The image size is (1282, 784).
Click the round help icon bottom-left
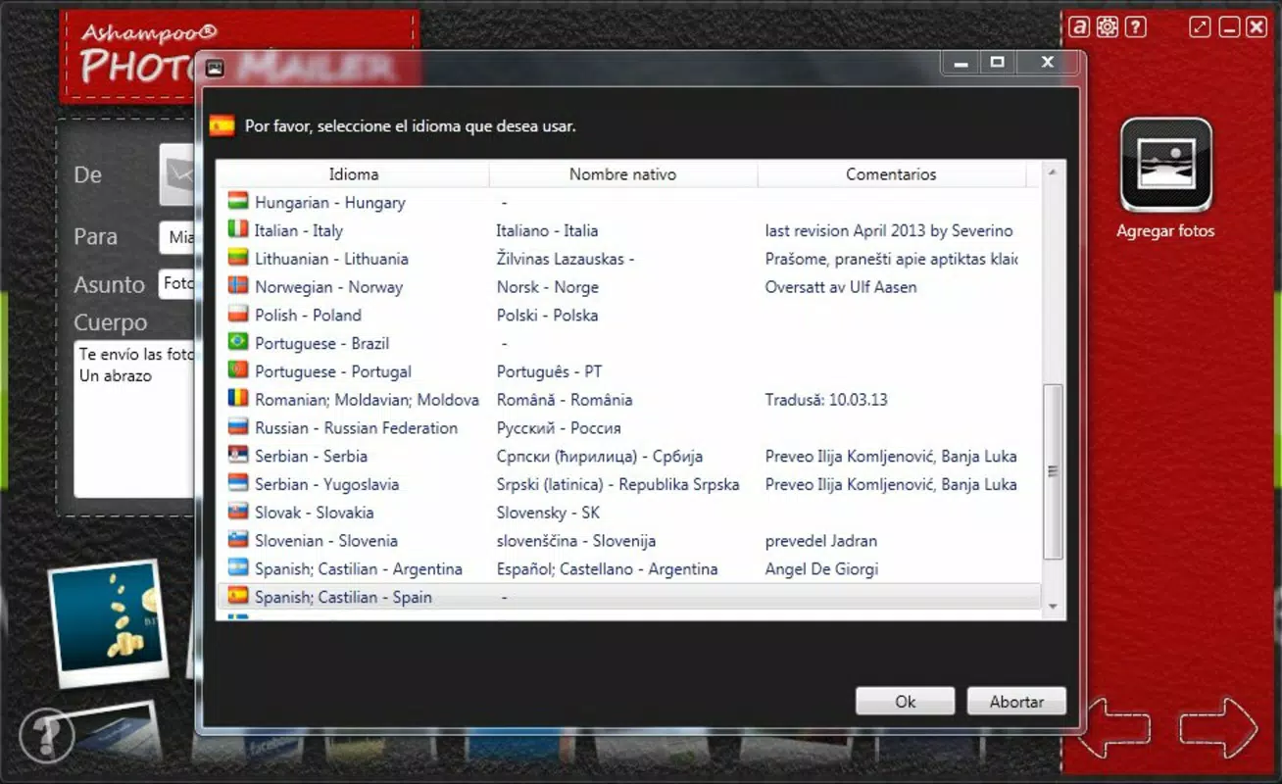pyautogui.click(x=46, y=735)
